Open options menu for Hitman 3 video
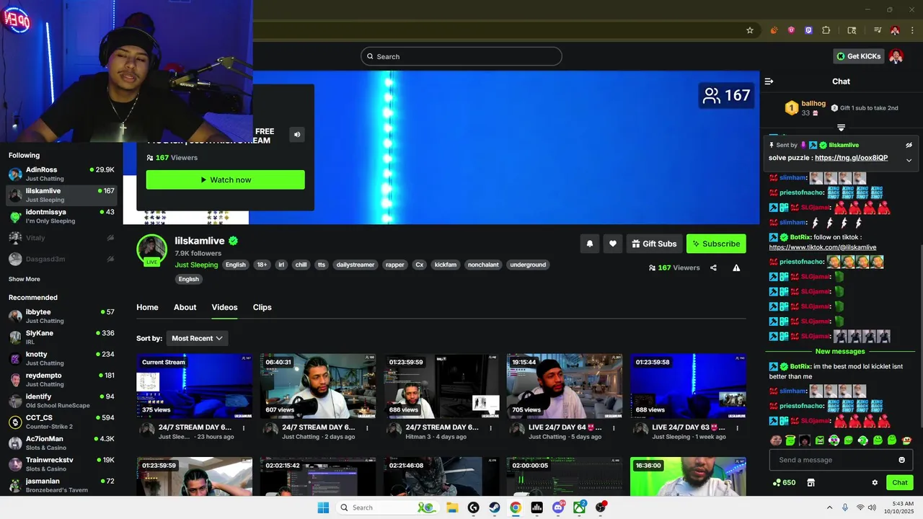This screenshot has height=519, width=923. point(490,427)
